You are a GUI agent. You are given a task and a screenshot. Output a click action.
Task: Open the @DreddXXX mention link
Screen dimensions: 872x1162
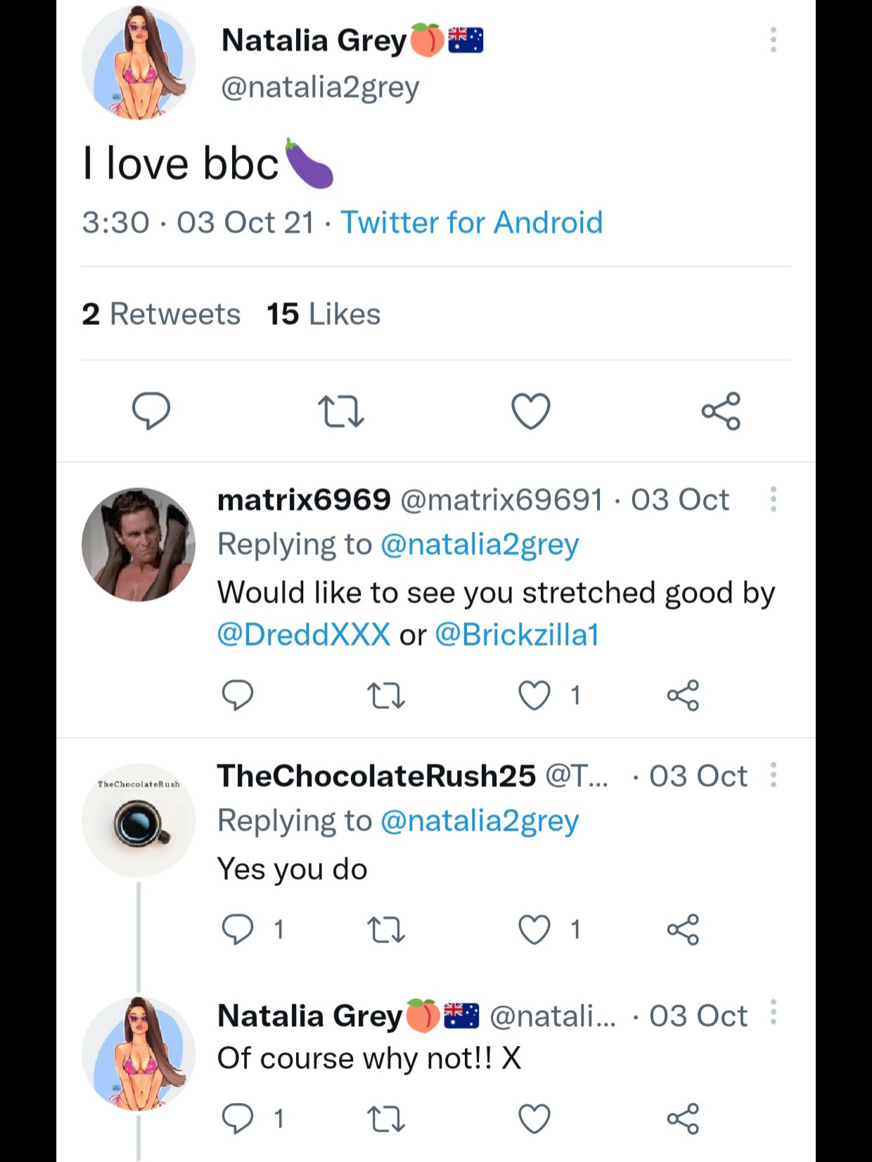click(x=304, y=634)
